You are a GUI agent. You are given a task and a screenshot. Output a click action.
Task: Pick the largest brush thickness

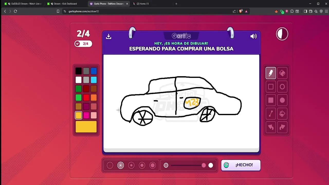tap(153, 165)
